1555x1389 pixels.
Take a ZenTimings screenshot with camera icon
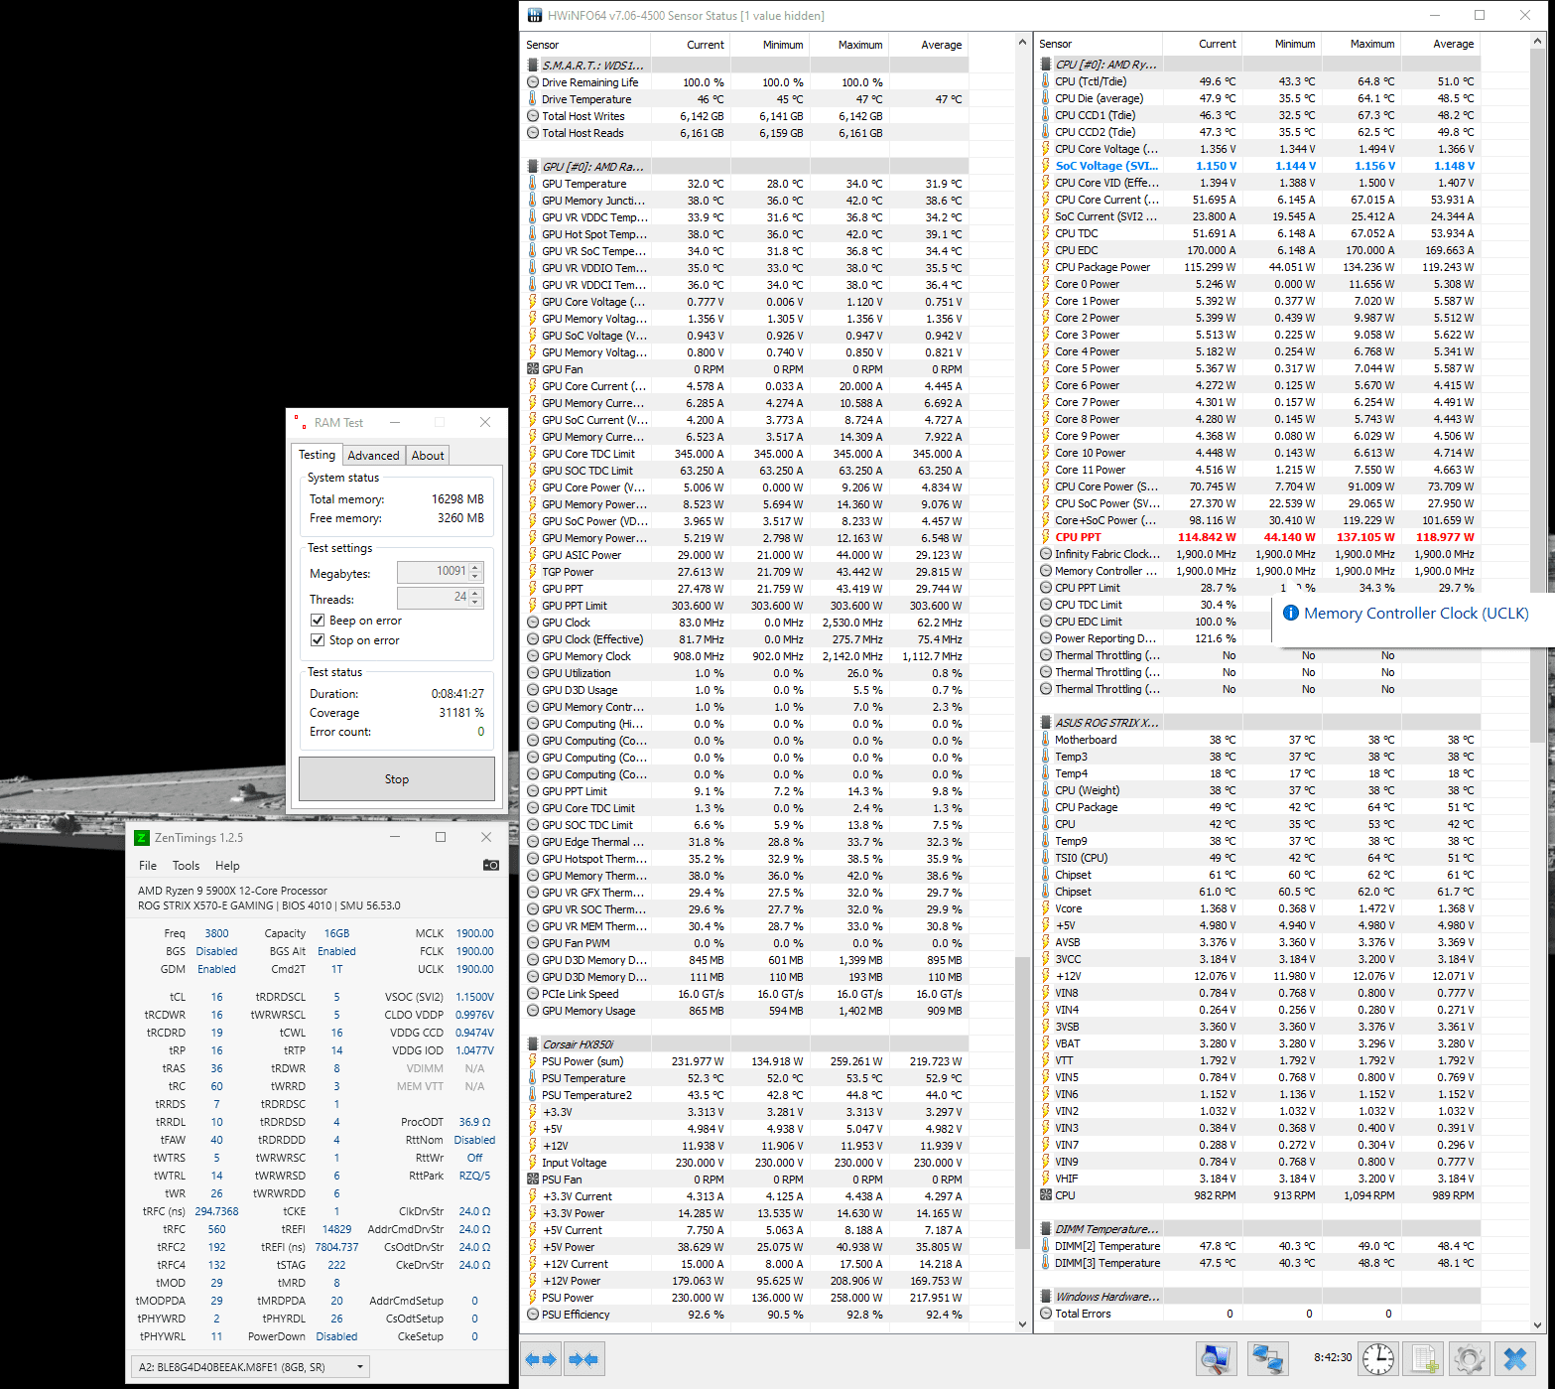tap(491, 865)
